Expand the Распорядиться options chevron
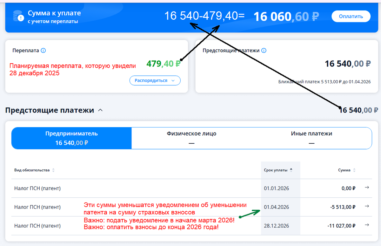The width and height of the screenshot is (381, 246). click(173, 80)
